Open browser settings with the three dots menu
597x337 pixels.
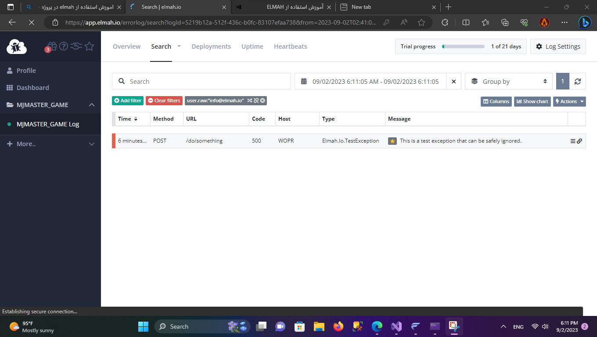[x=565, y=22]
